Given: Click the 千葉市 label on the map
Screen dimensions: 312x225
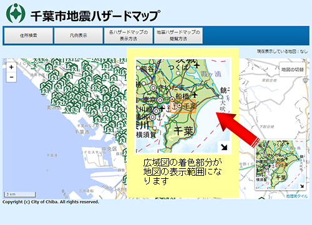Looking at the screenshot, I should point(82,132).
